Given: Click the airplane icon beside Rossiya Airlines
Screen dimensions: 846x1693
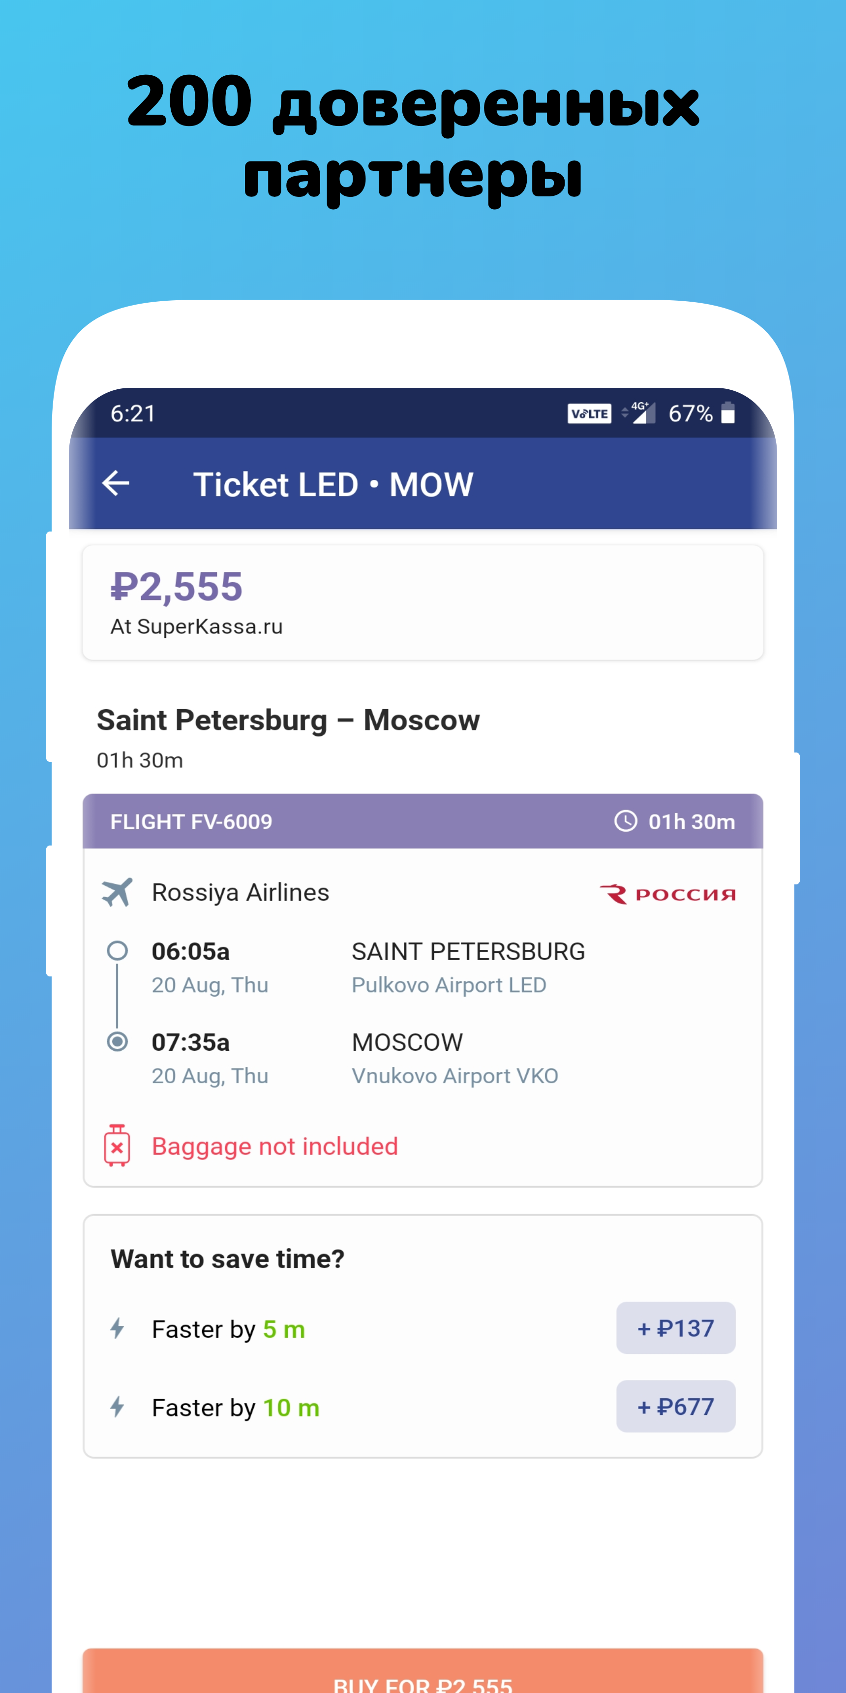Looking at the screenshot, I should tap(117, 892).
